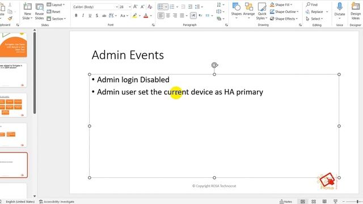Viewport: 363px width, 204px height.
Task: Start Slide Show from status bar
Action: [335, 202]
